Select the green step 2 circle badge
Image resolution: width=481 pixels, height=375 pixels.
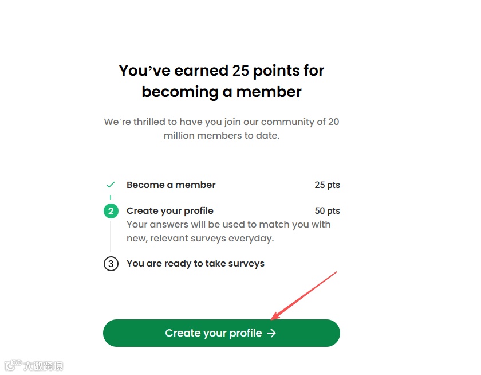click(x=111, y=211)
